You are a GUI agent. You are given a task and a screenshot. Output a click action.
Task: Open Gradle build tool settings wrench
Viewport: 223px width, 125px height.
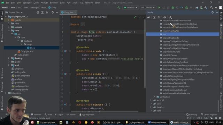tap(170, 17)
